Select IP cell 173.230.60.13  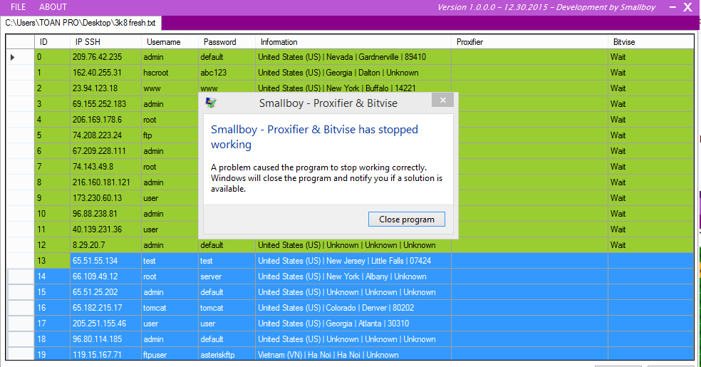105,198
